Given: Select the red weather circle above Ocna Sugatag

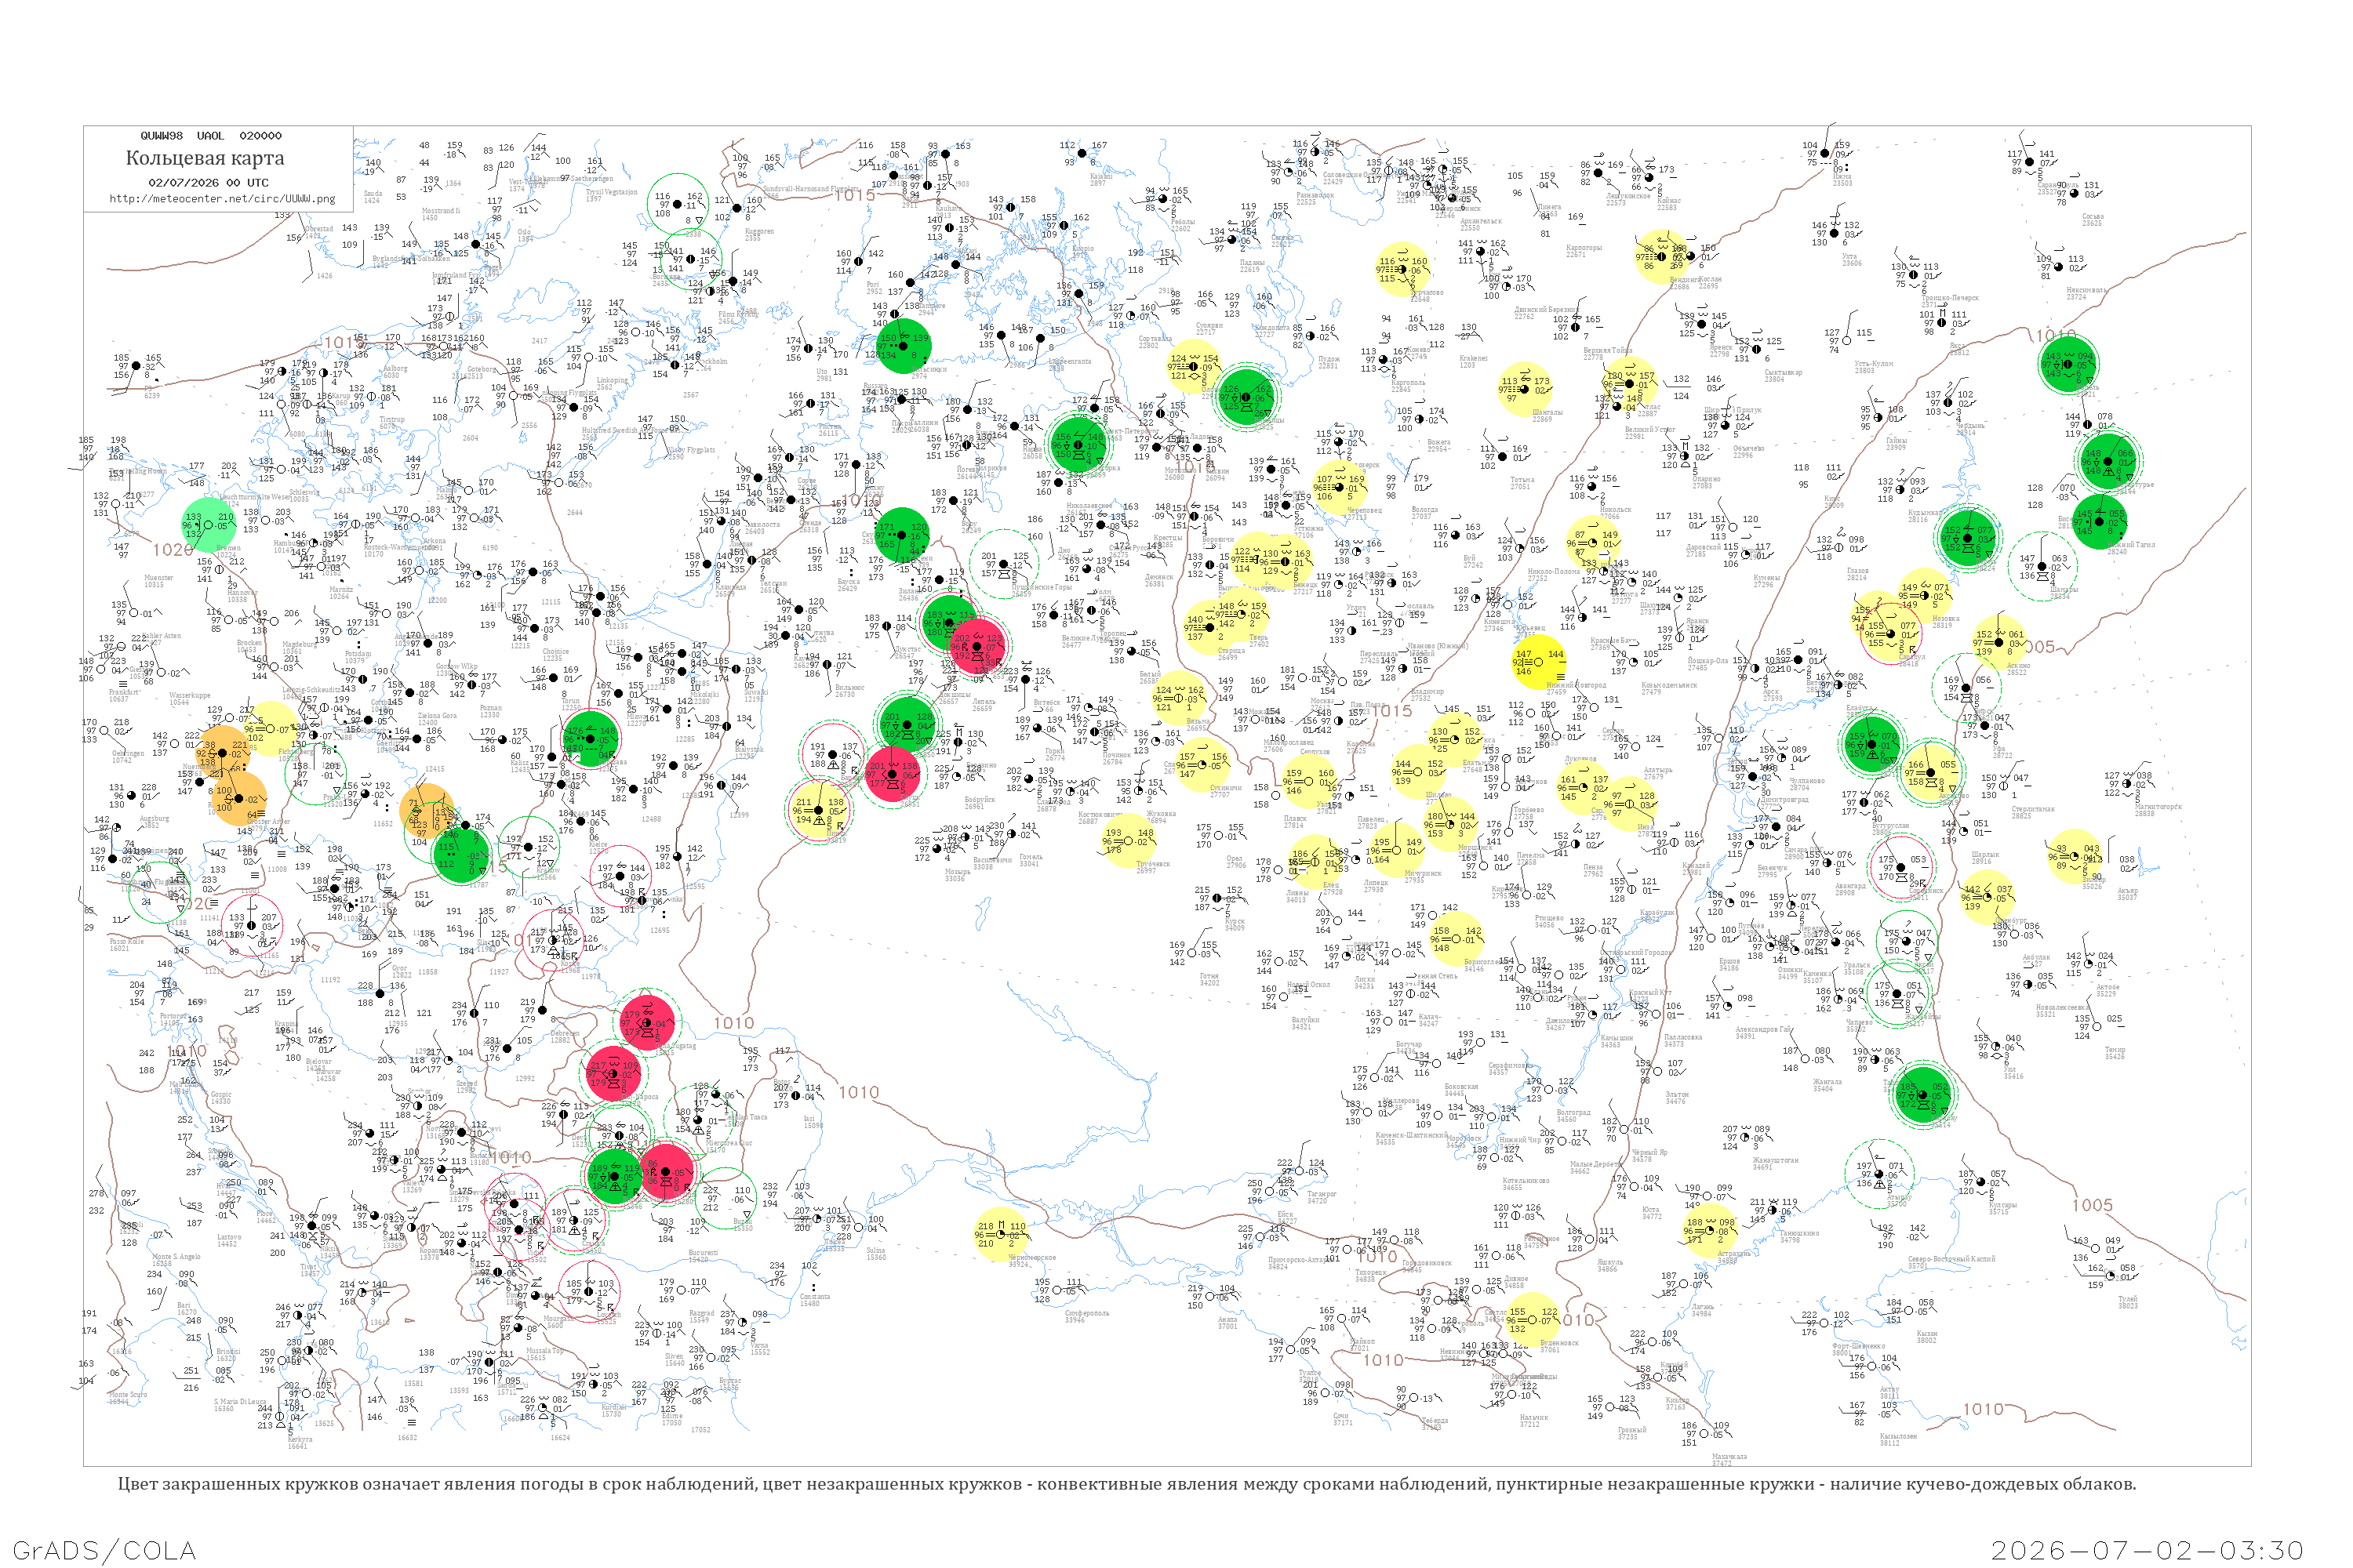Looking at the screenshot, I should [646, 1022].
